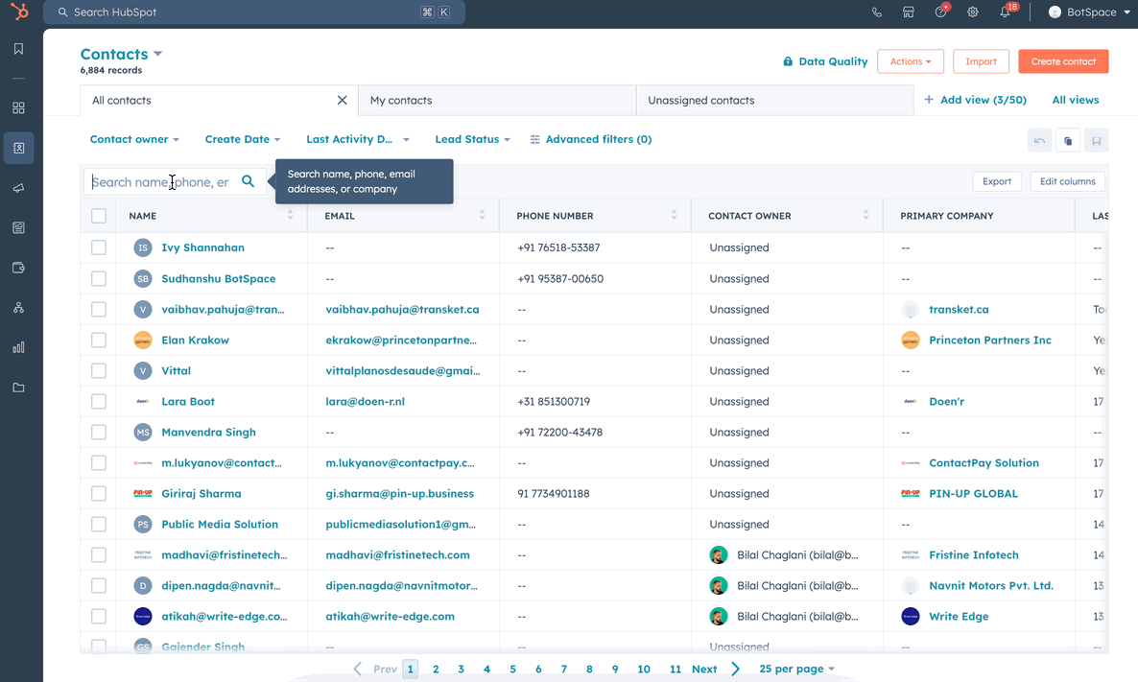Check the box for Sudhanshu BotSpace
The height and width of the screenshot is (682, 1138).
(x=99, y=278)
